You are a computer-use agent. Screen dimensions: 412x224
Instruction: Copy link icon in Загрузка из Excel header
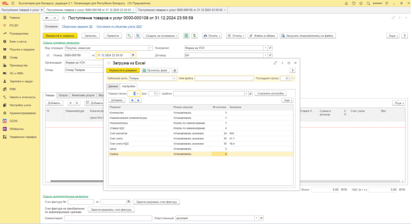click(275, 63)
